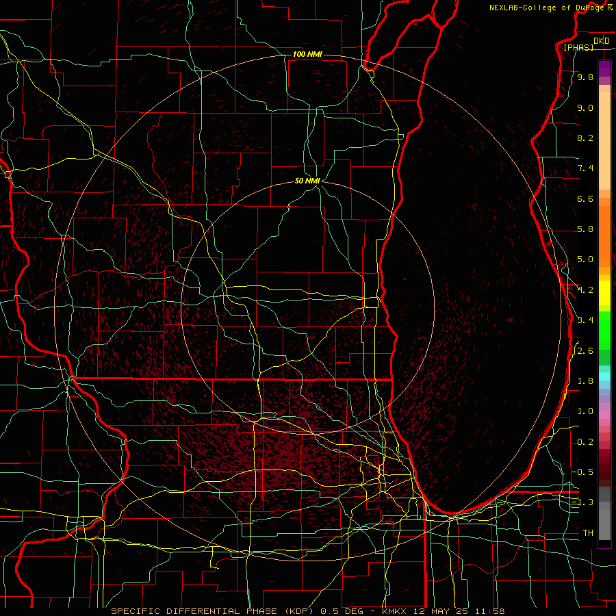Pick the bright green band of the color bar
This screenshot has height=616, width=616.
tap(604, 330)
